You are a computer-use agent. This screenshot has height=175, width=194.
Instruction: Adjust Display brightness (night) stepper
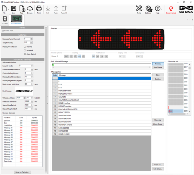point(32,80)
